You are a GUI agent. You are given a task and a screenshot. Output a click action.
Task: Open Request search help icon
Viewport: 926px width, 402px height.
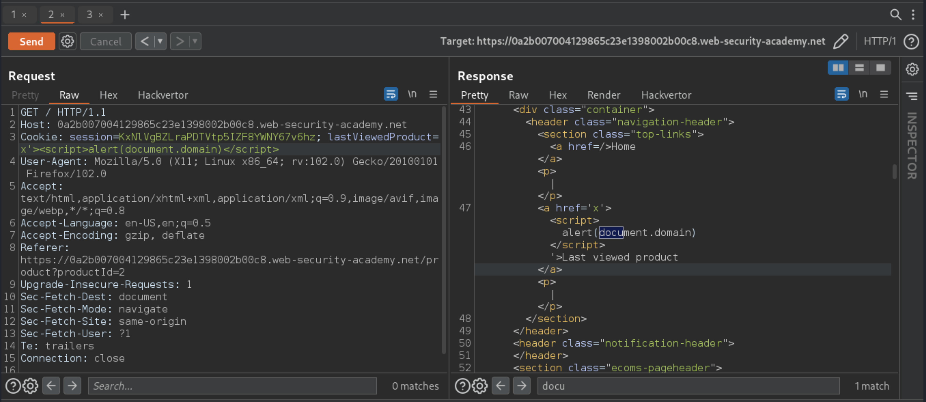pos(13,386)
